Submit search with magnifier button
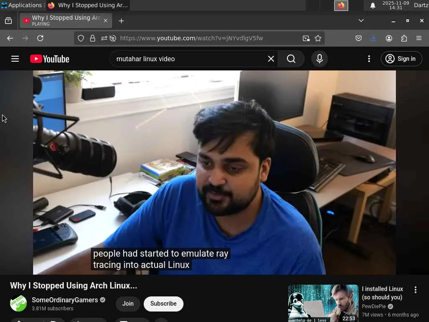 (291, 59)
